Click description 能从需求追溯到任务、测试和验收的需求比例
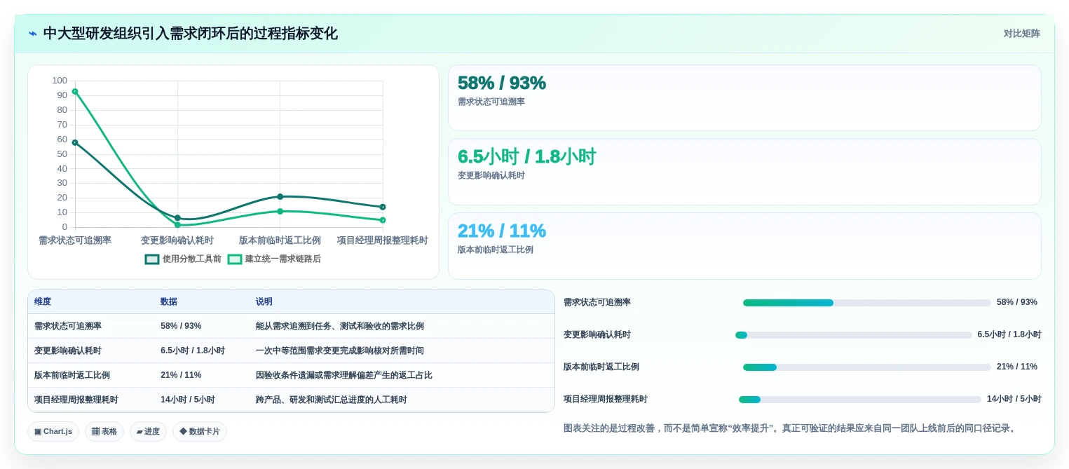This screenshot has width=1069, height=469. click(x=340, y=327)
